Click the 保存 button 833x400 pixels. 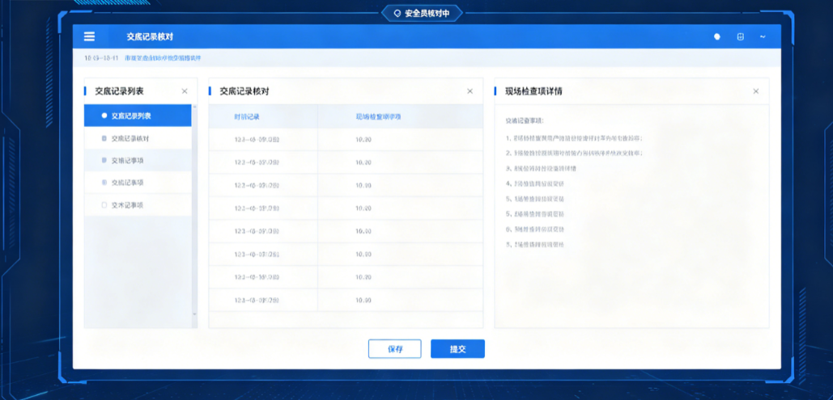click(x=395, y=349)
